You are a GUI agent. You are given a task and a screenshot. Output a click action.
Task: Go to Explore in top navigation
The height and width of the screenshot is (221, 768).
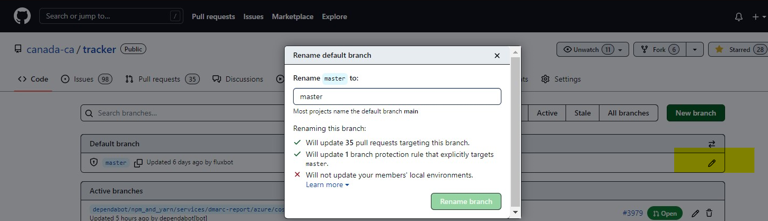tap(334, 16)
